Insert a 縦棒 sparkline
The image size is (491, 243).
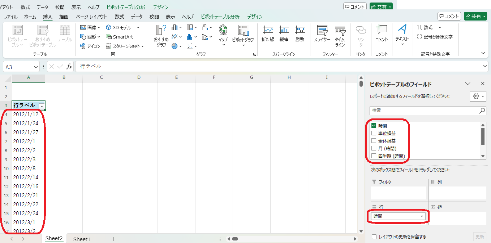[284, 35]
